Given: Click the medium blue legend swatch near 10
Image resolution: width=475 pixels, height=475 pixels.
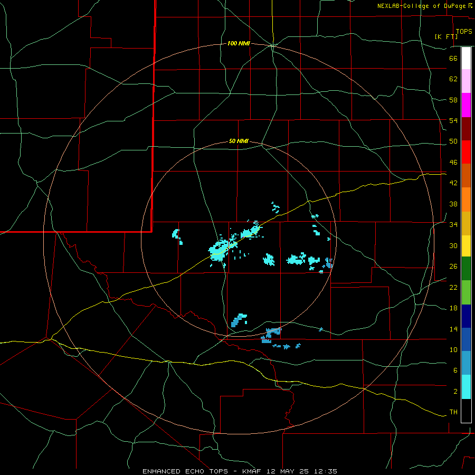Looking at the screenshot, I should coord(466,339).
